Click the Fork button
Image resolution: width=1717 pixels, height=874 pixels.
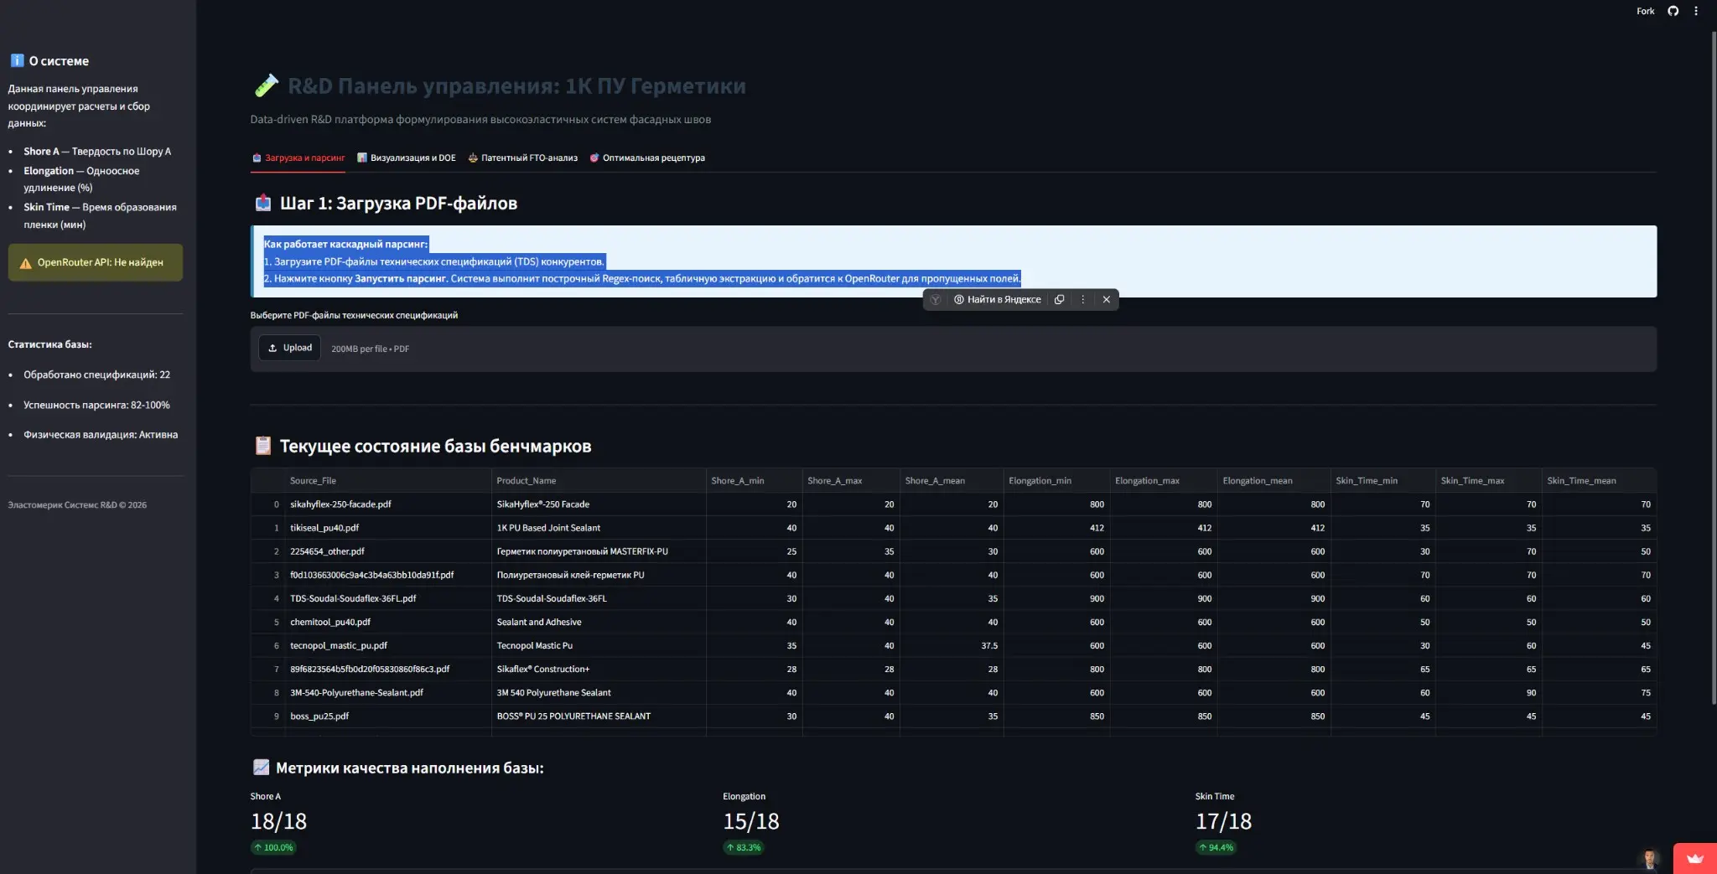(x=1645, y=11)
